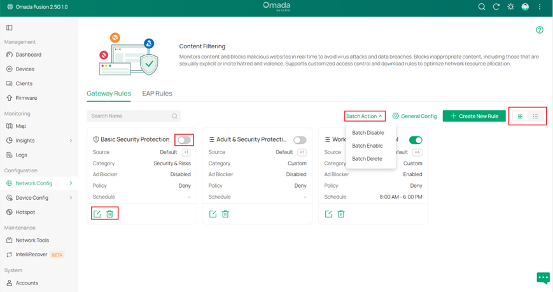Click the Omada logo in header
Viewport: 553px width, 292px height.
click(276, 6)
